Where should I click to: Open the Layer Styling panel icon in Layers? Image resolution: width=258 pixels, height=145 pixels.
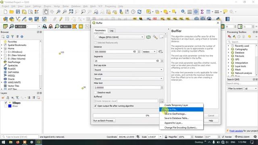point(3,97)
